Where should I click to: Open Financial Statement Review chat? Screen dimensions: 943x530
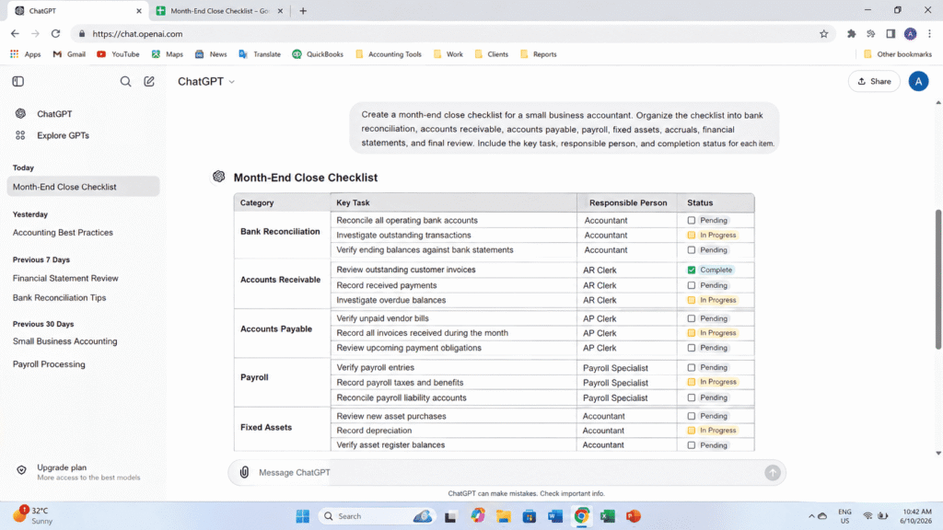tap(65, 278)
